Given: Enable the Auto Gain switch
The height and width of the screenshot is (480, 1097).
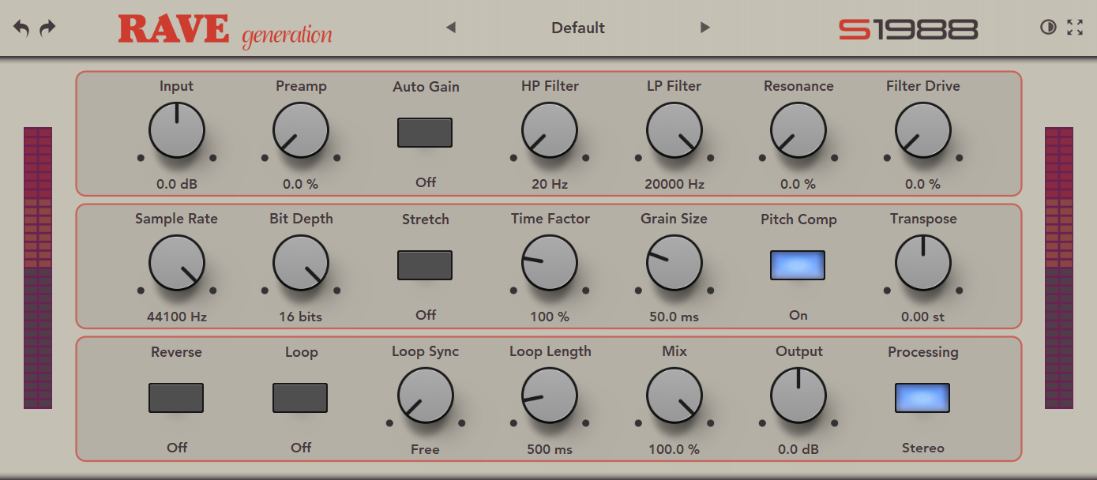Looking at the screenshot, I should click(x=425, y=133).
